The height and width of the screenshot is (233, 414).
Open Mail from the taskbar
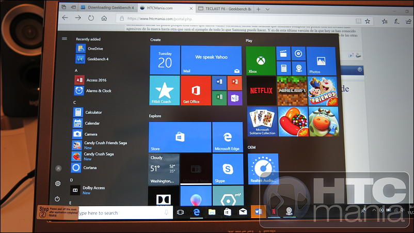click(243, 212)
